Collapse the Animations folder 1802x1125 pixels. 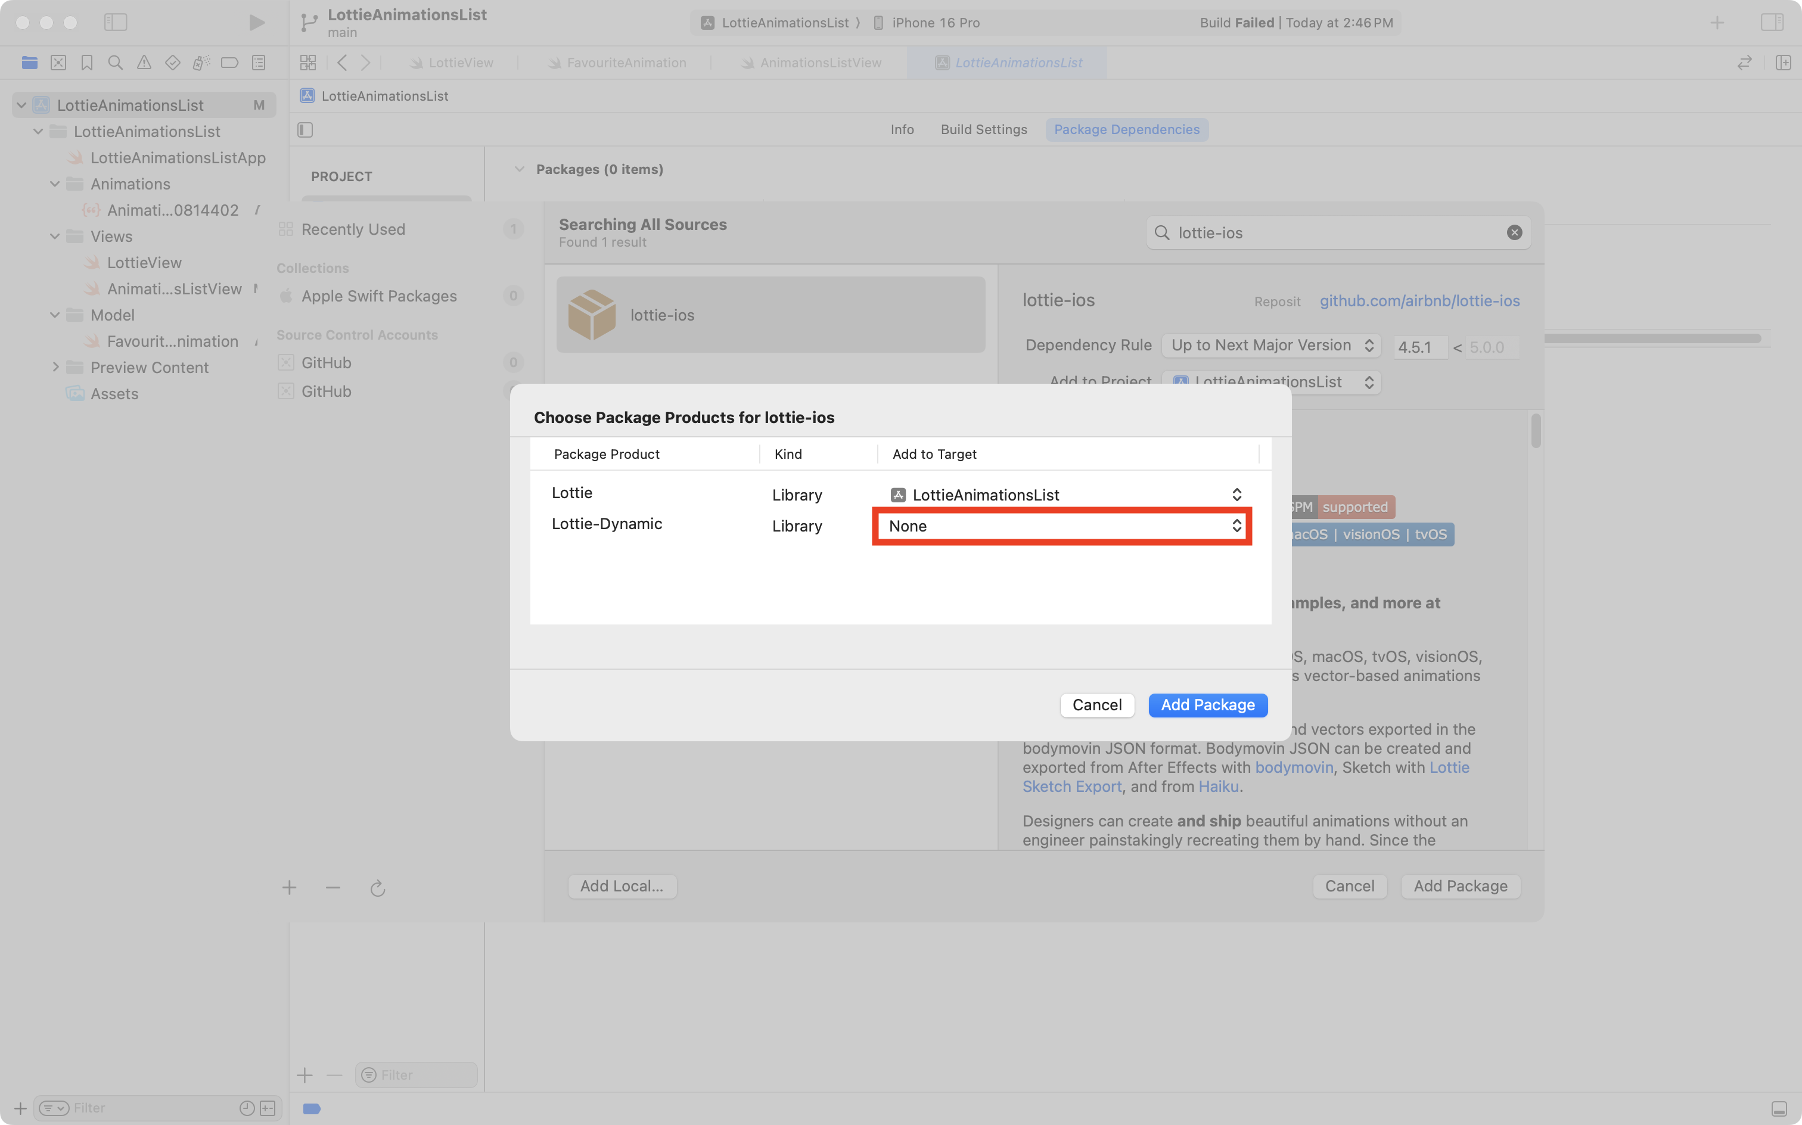tap(55, 184)
